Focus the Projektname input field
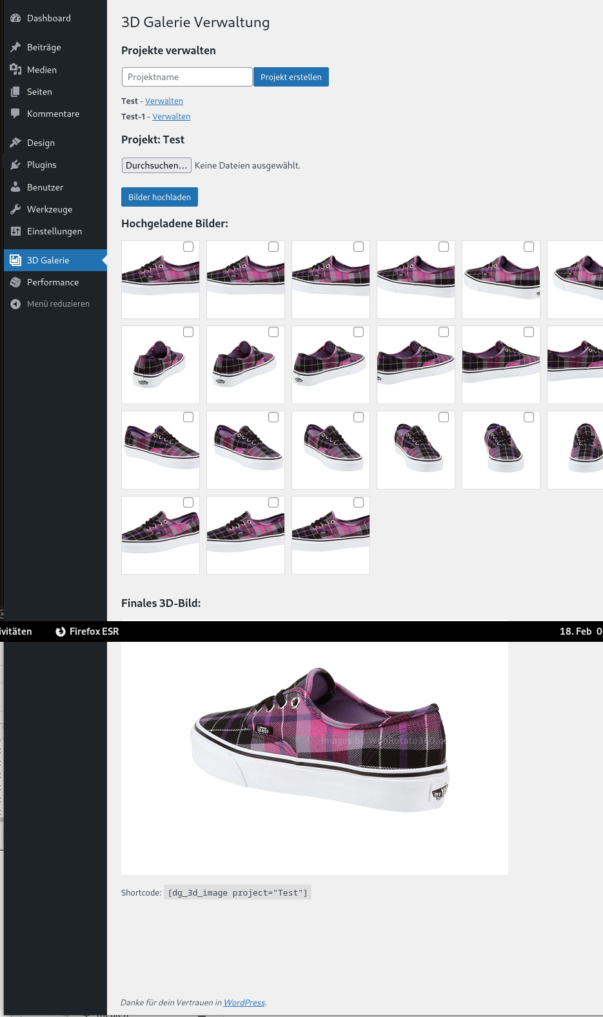 [x=187, y=77]
